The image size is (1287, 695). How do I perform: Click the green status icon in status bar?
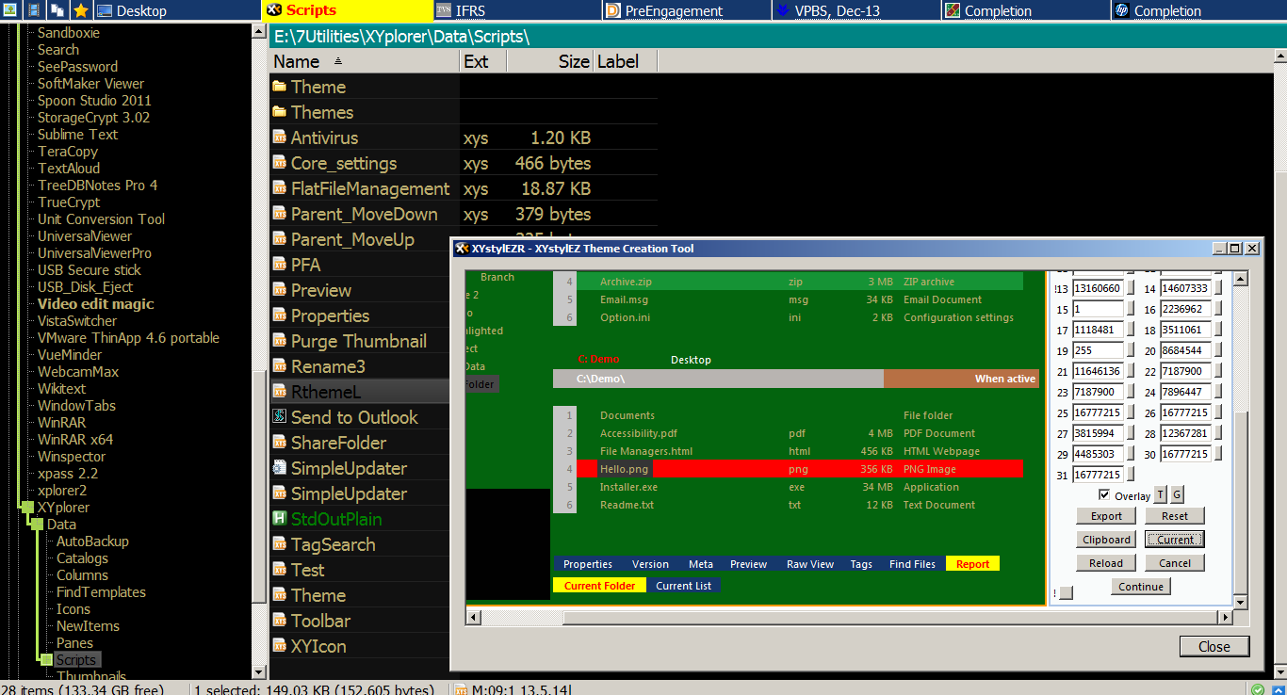1256,688
